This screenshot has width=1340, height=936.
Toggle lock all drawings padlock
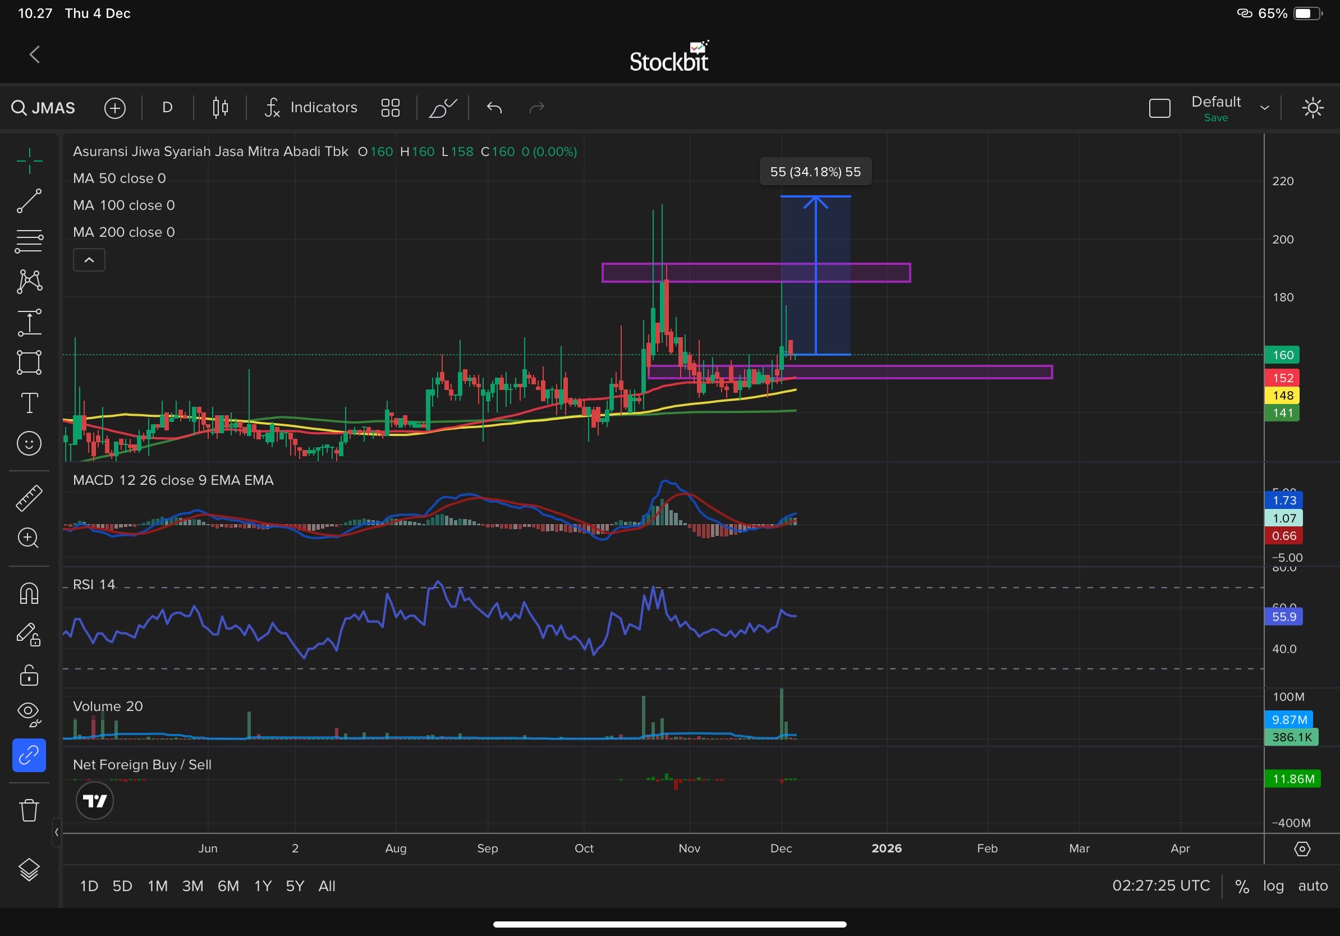click(29, 676)
